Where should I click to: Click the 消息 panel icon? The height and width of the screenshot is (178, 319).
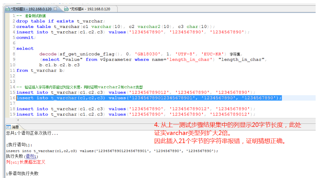point(8,127)
